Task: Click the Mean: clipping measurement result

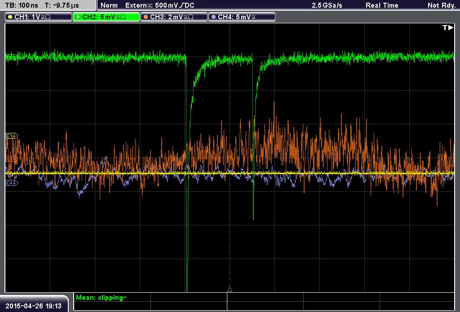Action: point(101,298)
